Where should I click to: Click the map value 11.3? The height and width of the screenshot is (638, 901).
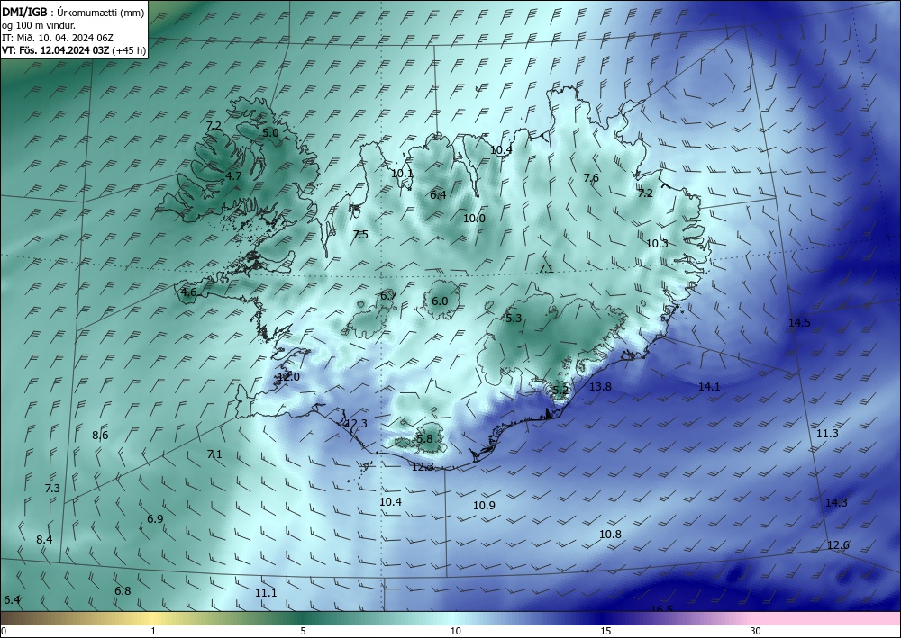click(827, 433)
